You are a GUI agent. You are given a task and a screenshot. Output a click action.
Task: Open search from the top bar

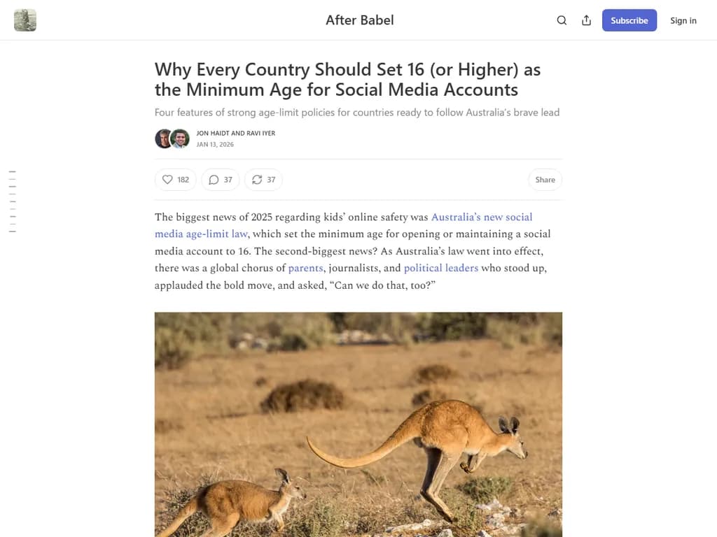click(562, 20)
